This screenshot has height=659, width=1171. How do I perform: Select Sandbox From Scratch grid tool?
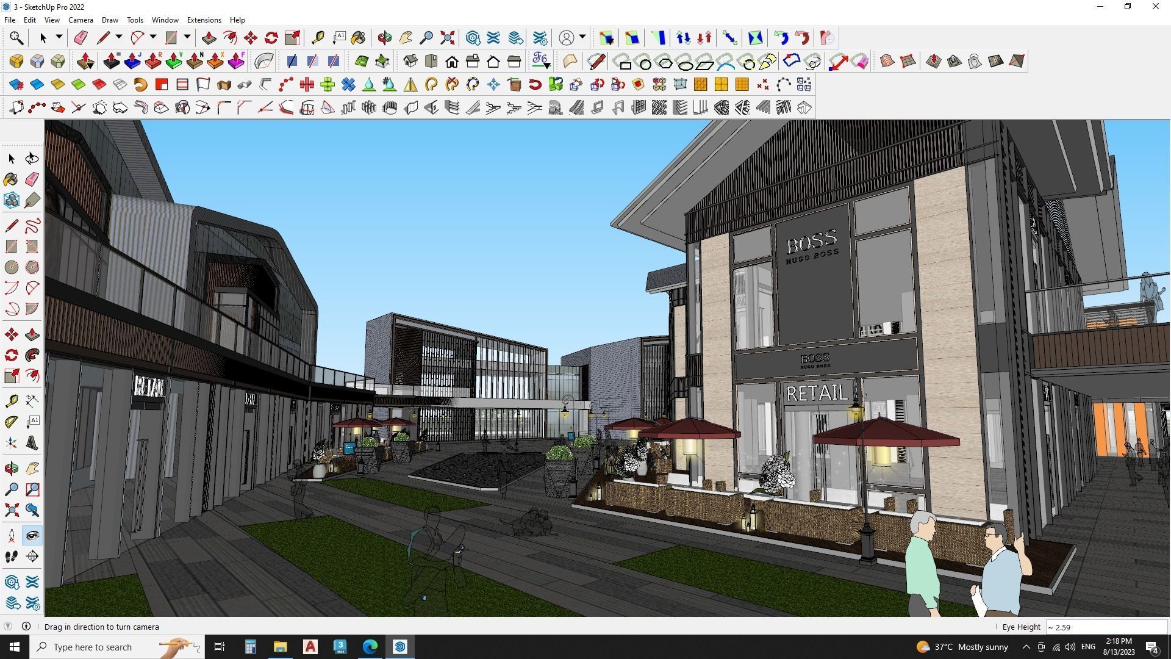click(x=908, y=61)
